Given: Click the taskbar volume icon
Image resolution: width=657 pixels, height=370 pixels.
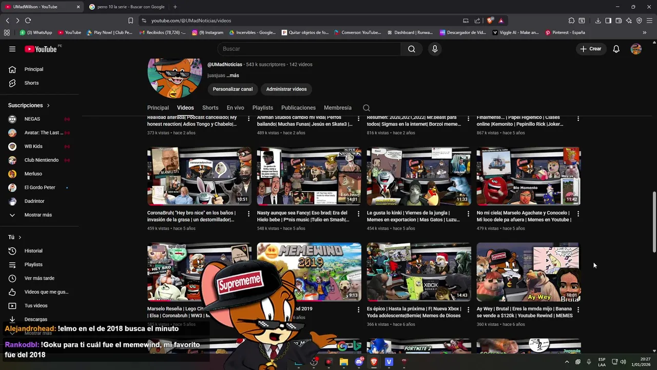Looking at the screenshot, I should [x=623, y=362].
